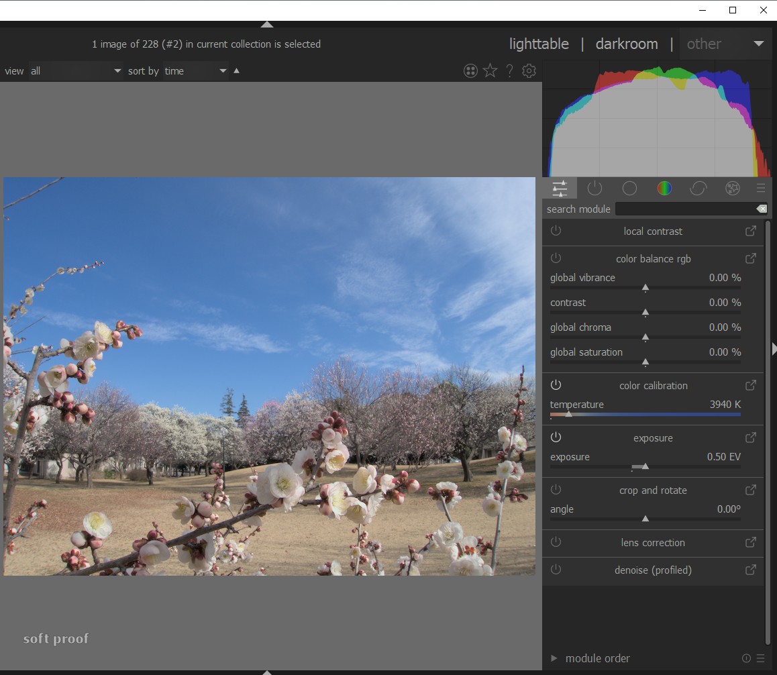Open denoise (profiled) full module link
The image size is (777, 675).
coord(751,570)
